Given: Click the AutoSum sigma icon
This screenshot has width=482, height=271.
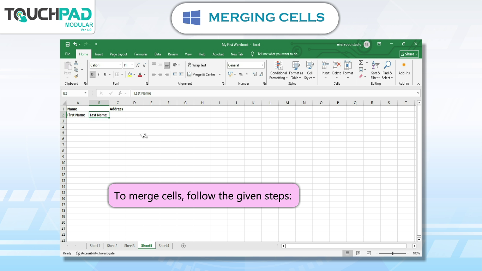Looking at the screenshot, I should 361,63.
